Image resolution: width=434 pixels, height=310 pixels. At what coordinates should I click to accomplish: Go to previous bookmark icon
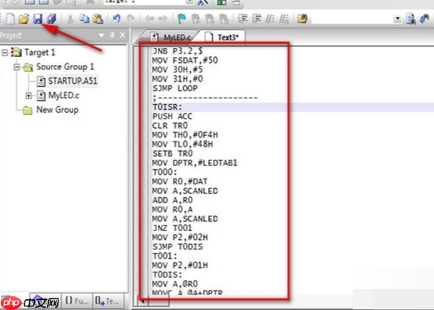tap(196, 19)
